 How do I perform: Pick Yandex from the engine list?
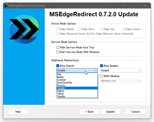[77, 96]
